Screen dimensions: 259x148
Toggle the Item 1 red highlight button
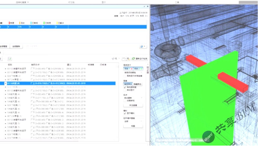128,68
